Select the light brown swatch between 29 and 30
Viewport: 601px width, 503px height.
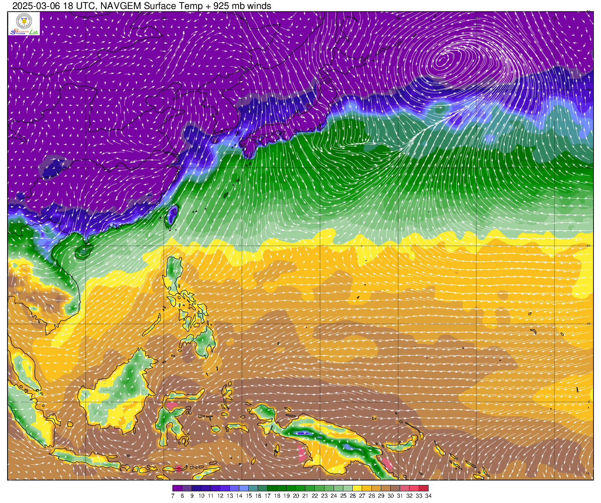(386, 488)
